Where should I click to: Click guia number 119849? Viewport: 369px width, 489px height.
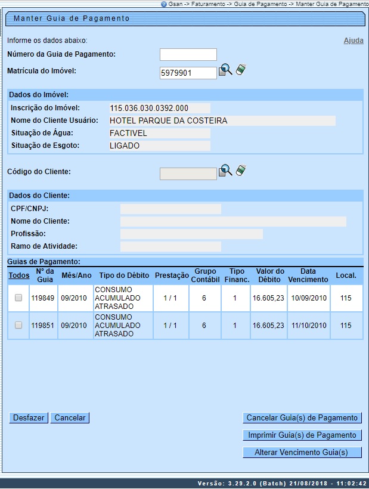pos(43,298)
